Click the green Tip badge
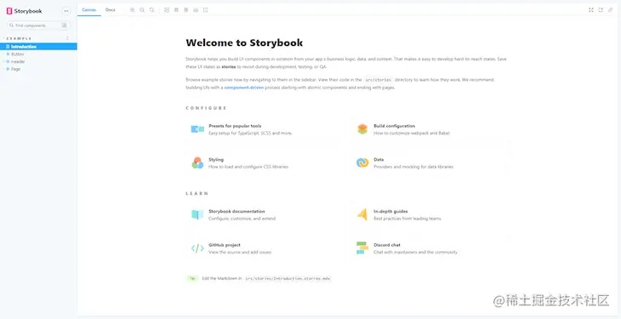The width and height of the screenshot is (621, 319). 192,278
